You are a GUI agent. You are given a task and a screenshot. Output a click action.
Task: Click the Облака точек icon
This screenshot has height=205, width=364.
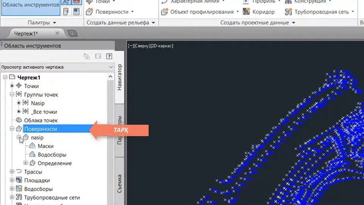click(19, 120)
